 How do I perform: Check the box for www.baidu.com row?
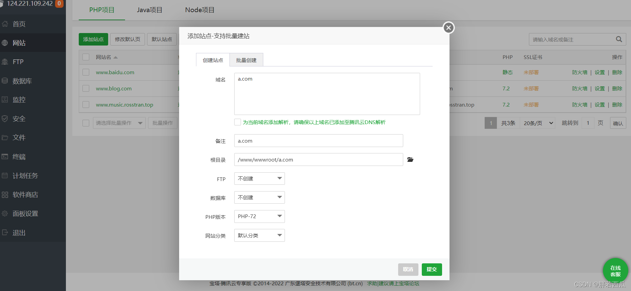tap(86, 72)
